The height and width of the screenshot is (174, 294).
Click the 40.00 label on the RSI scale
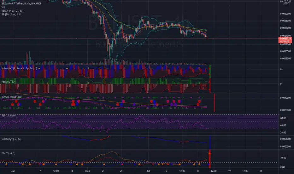point(283,125)
